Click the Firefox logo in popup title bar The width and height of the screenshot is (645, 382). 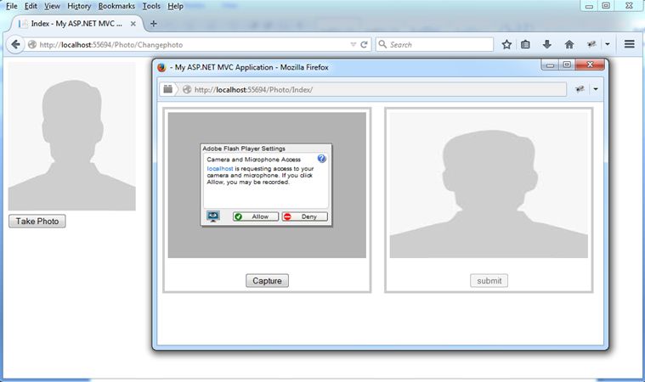click(x=161, y=67)
